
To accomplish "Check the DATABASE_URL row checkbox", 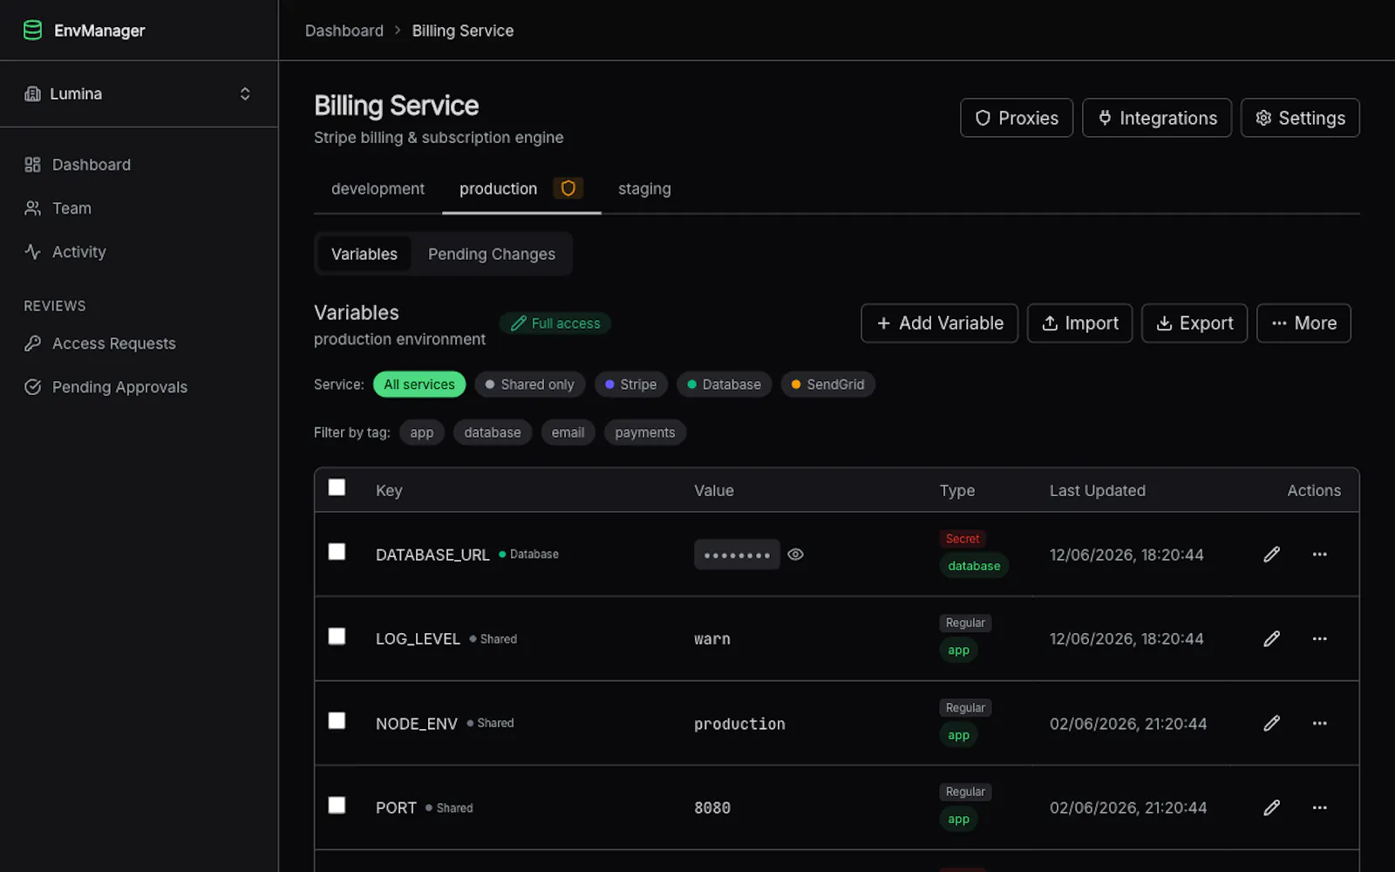I will point(337,552).
